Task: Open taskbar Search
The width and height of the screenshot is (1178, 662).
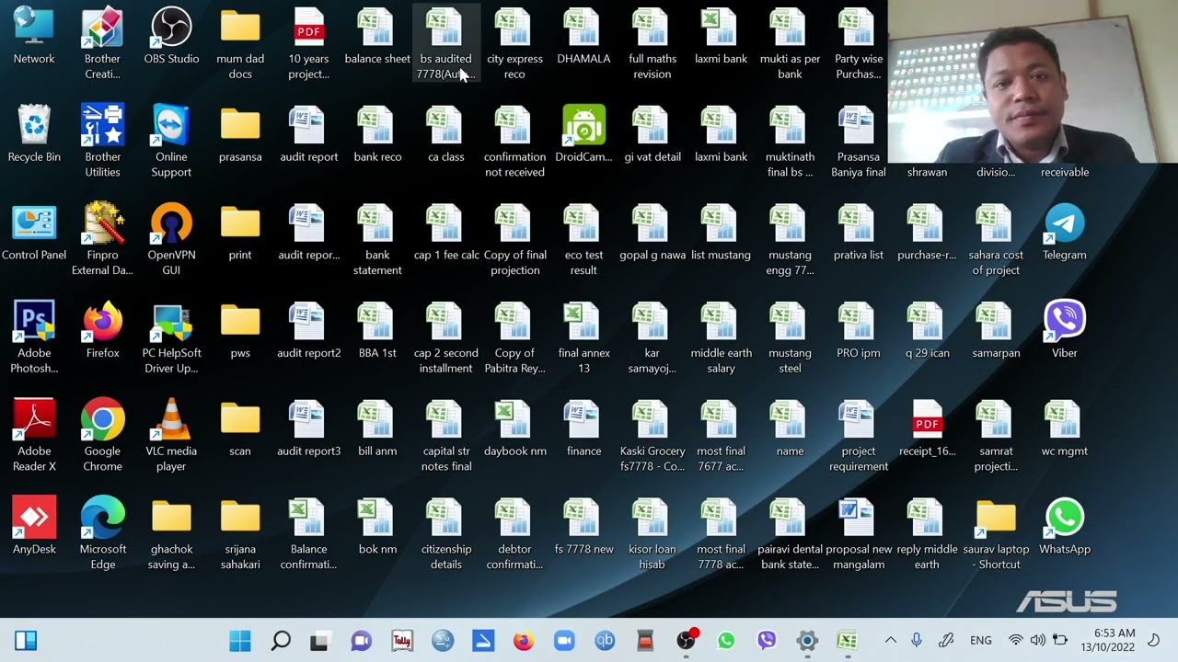Action: tap(281, 641)
